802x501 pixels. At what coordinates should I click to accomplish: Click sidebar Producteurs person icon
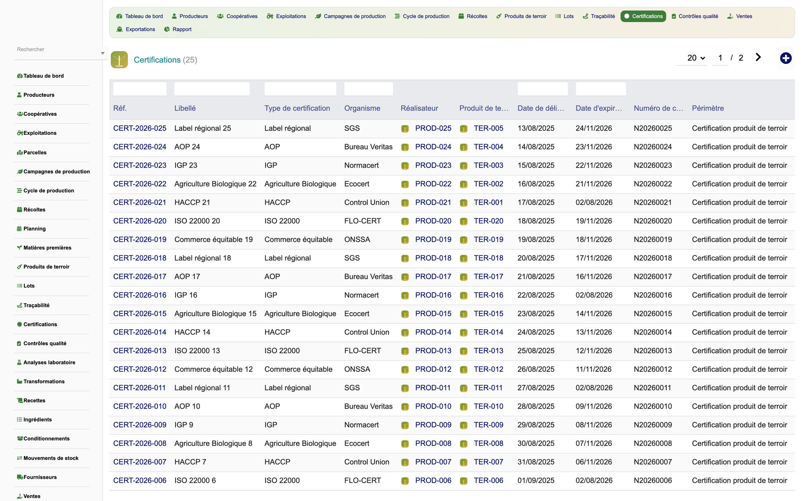point(19,95)
